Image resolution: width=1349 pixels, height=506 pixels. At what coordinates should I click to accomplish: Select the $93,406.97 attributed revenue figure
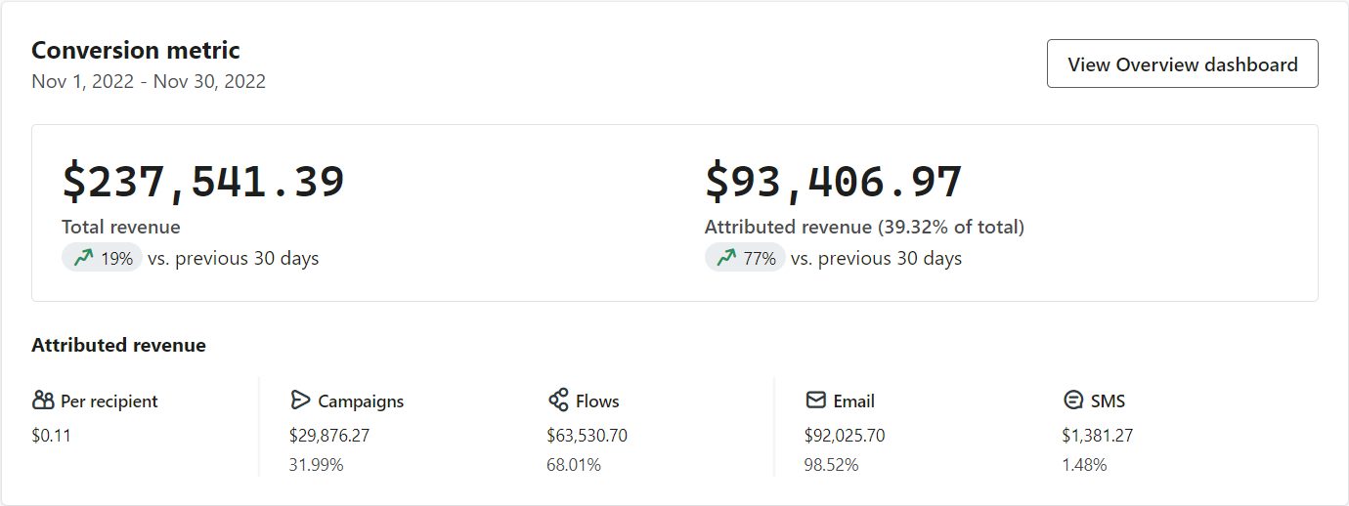[x=834, y=182]
